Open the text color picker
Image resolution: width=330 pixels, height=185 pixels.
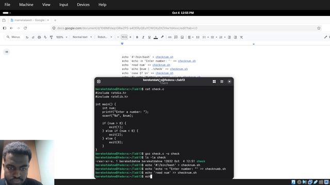click(156, 37)
